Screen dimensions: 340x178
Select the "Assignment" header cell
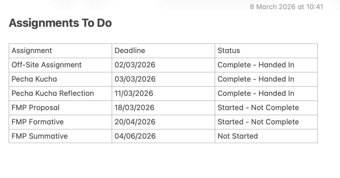(32, 51)
